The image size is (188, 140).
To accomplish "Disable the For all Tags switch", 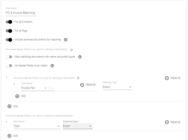I will point(9,31).
